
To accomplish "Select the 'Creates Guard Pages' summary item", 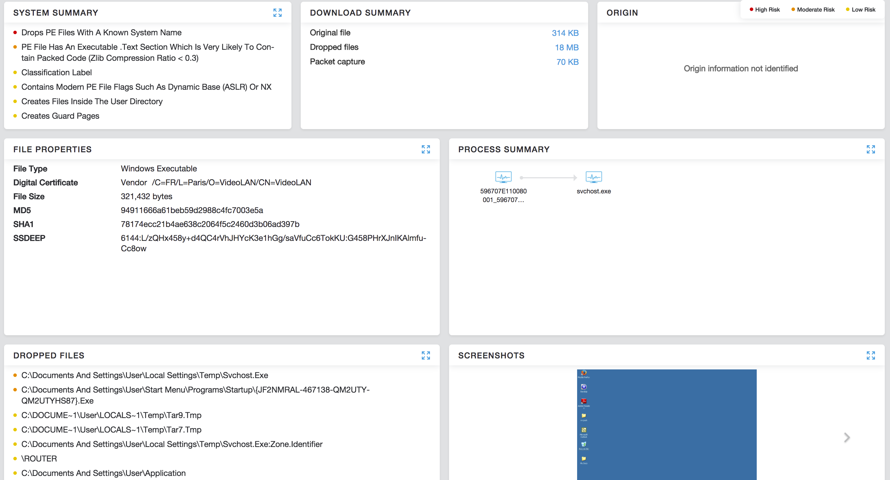I will click(60, 116).
